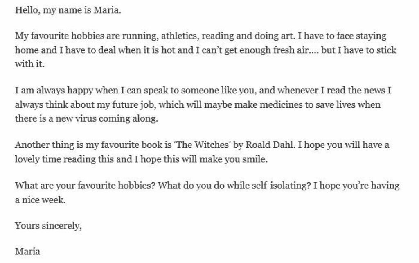Click the author name 'Roald Dahl'

(x=270, y=145)
